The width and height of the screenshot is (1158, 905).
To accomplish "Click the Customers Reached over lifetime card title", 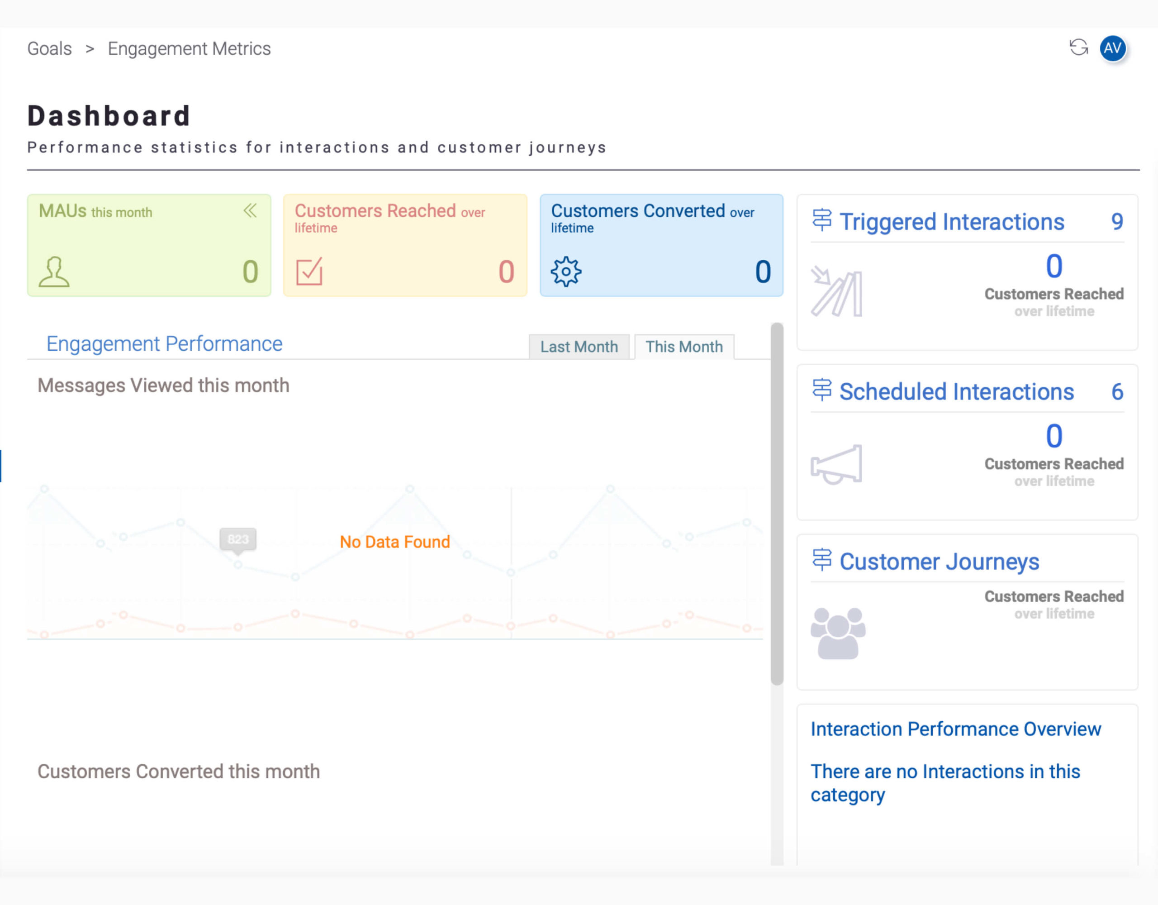I will tap(390, 218).
